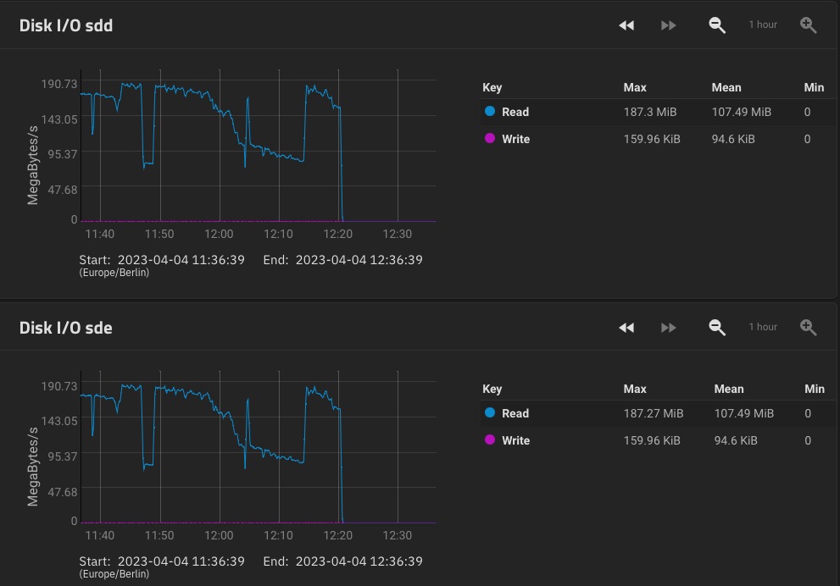
Task: Zoom out the Disk I/O sdd graph
Action: (x=717, y=25)
